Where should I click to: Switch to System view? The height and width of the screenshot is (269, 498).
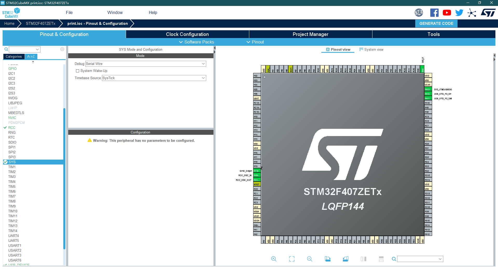click(x=371, y=49)
